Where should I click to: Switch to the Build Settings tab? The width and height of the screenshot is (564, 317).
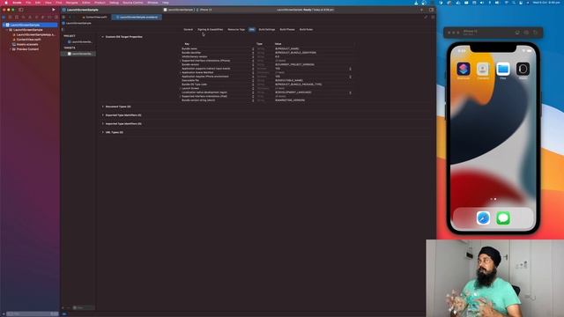click(266, 29)
